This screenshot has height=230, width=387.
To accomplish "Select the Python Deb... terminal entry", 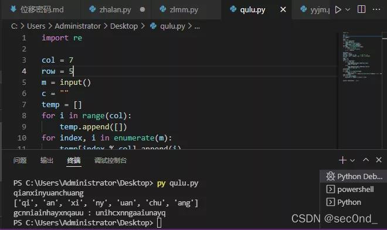I will click(354, 177).
